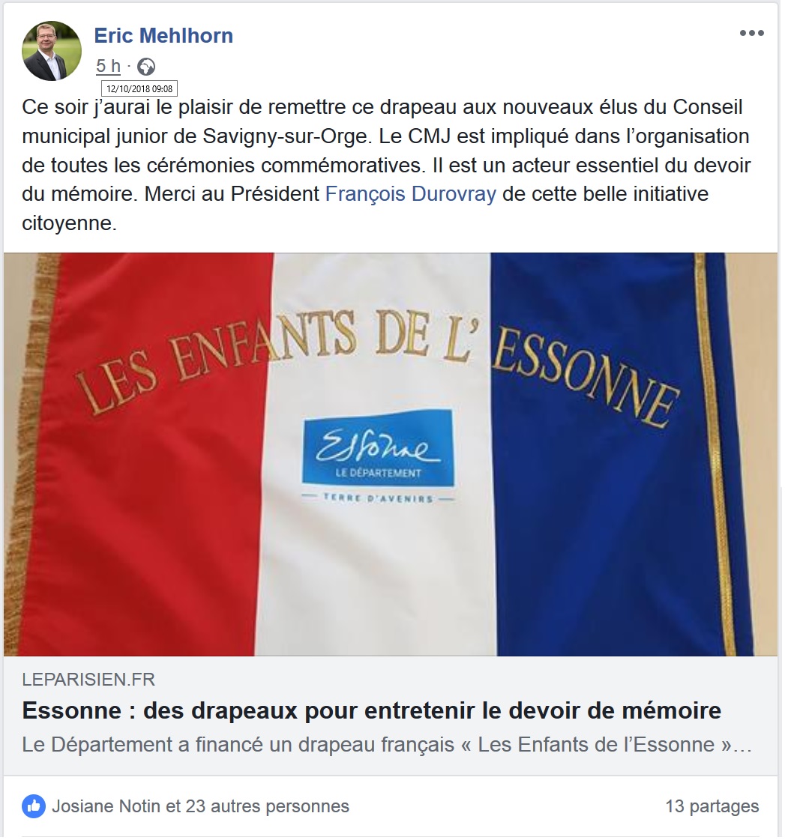Click the Essonne Le Département logo on flag
The height and width of the screenshot is (840, 785).
point(378,447)
